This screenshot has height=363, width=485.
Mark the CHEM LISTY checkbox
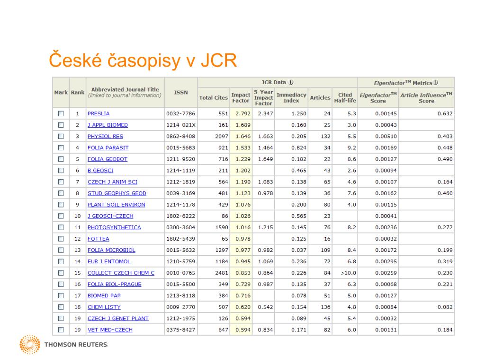(61, 307)
